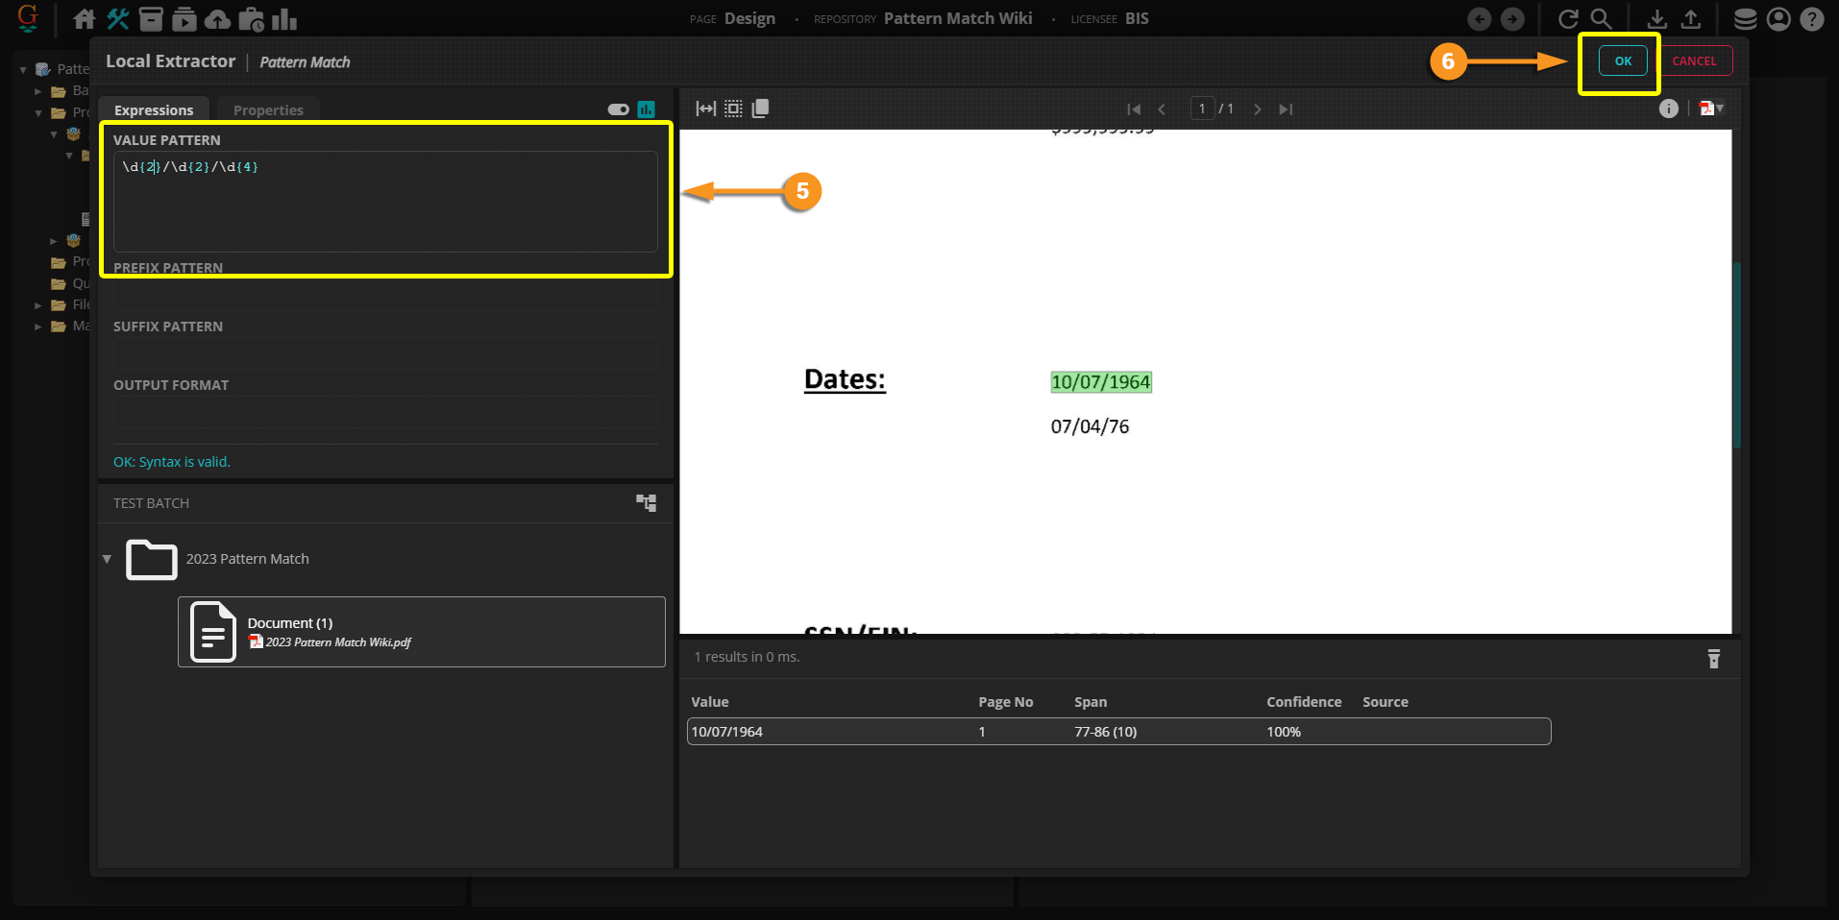
Task: Open search with the magnifier icon
Action: pos(1601,19)
